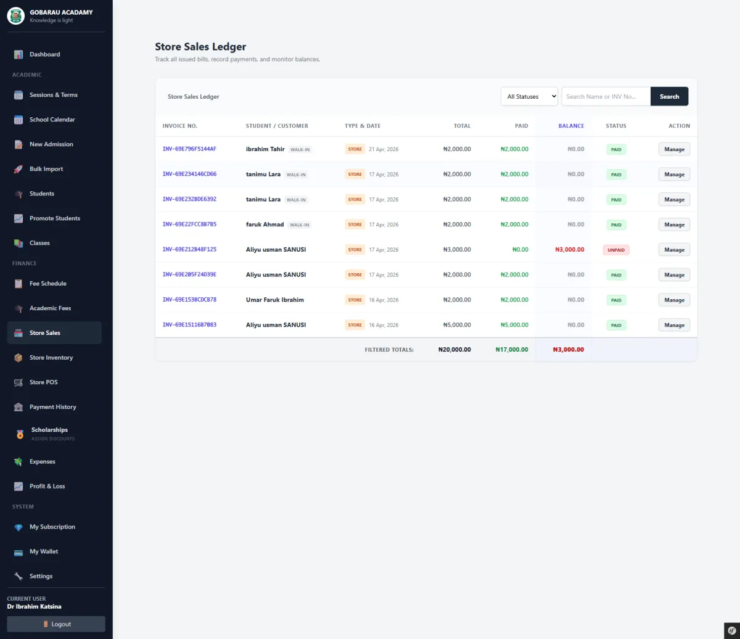
Task: Log out using the Logout button
Action: (x=56, y=624)
